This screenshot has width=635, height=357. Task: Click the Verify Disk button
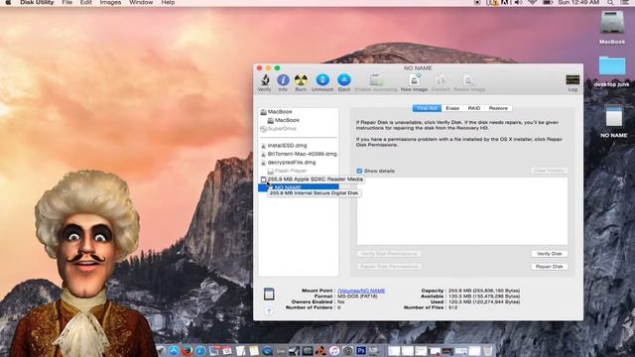pos(549,254)
